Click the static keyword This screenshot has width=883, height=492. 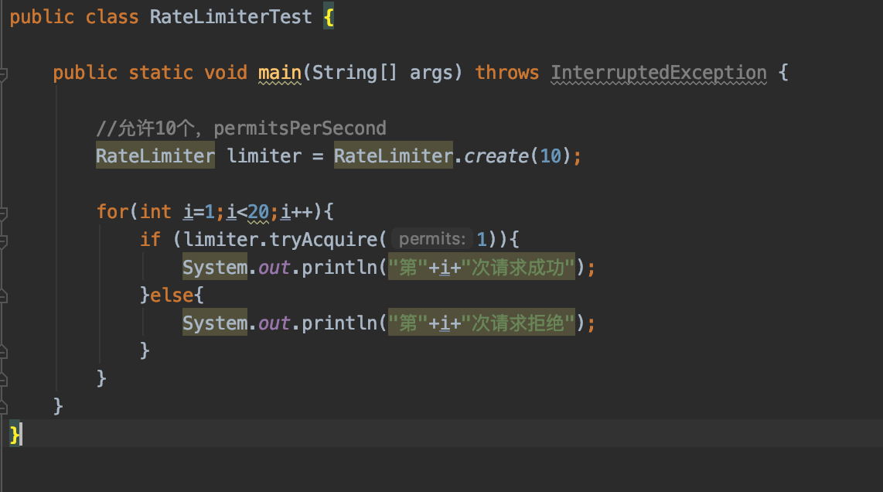(x=161, y=73)
